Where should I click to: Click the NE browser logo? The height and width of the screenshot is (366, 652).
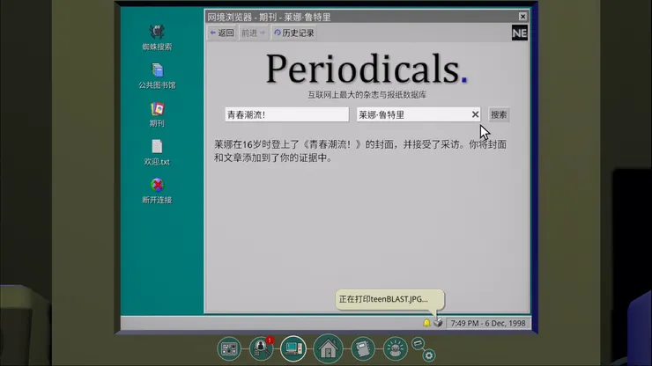pos(519,33)
